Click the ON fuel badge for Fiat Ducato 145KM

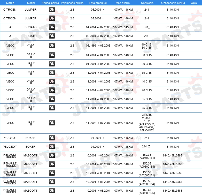52,27
